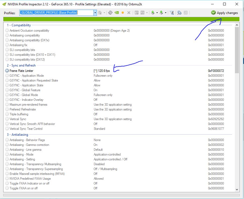Click the gear icon beside Triple buffering
The height and width of the screenshot is (199, 244).
[7, 114]
